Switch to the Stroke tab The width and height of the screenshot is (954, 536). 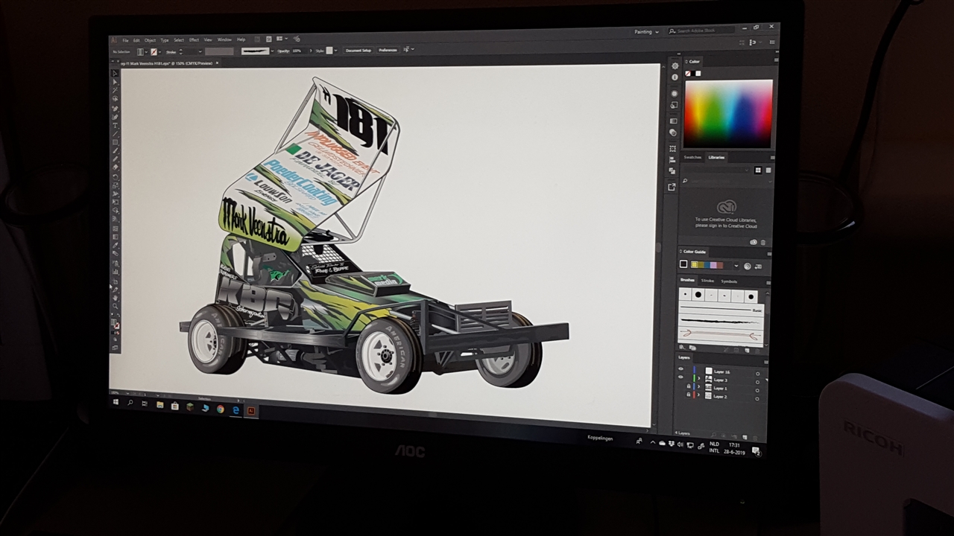pos(707,281)
